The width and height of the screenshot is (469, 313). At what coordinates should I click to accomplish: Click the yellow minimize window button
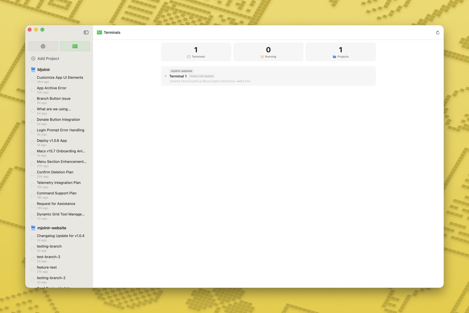pos(36,30)
